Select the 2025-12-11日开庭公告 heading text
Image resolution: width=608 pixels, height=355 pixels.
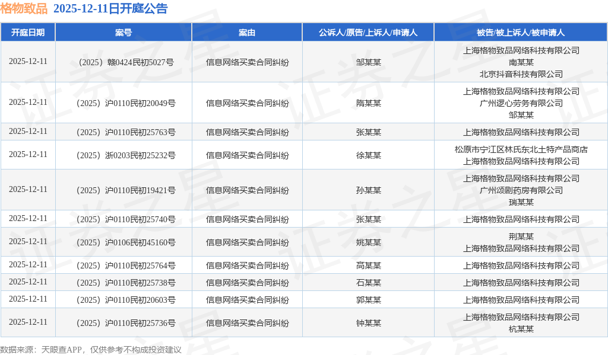(110, 8)
